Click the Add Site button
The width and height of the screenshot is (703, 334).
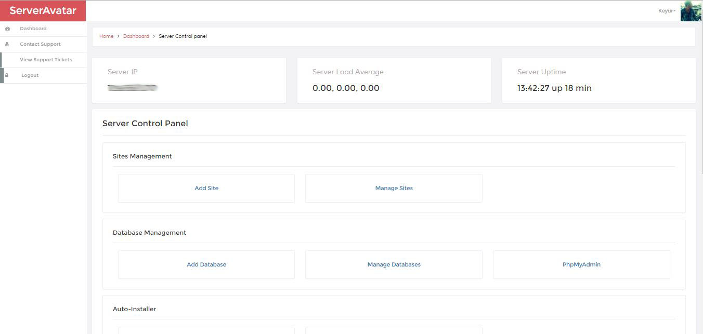pos(206,188)
